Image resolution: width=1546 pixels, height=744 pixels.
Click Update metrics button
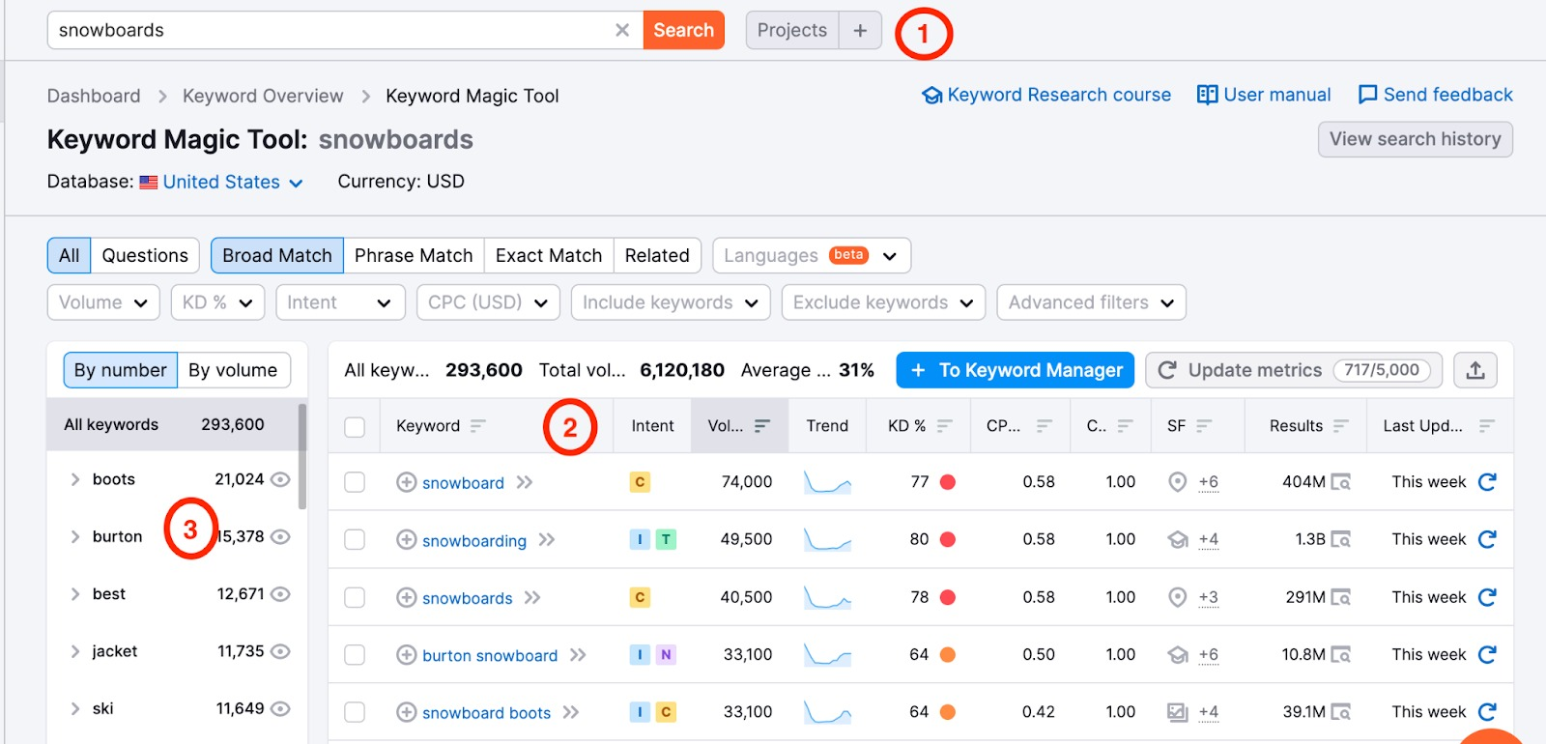[x=1294, y=370]
